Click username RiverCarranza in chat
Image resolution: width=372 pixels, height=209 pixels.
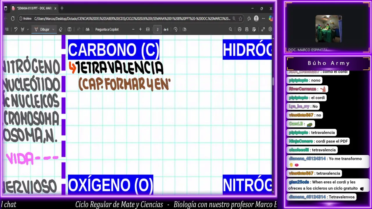[x=303, y=89]
